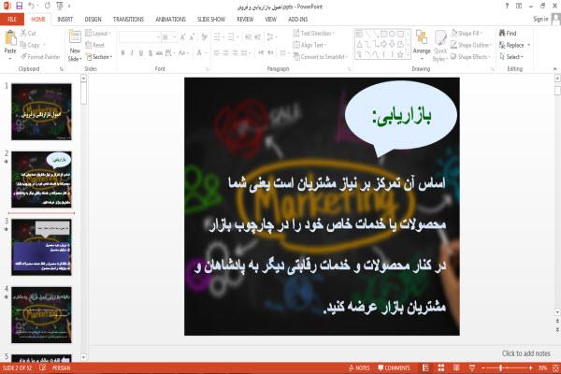Open Quick Styles gallery

click(x=440, y=46)
